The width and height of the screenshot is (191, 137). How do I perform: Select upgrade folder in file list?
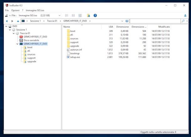75,46
